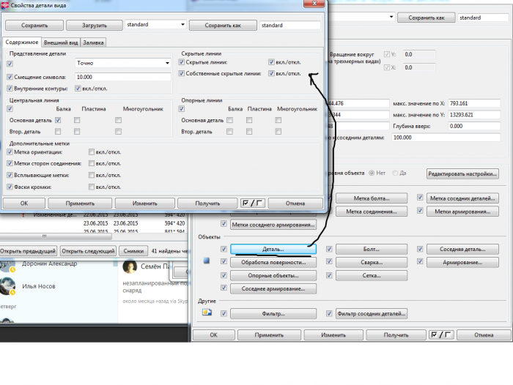Uncheck Основная деталь Балка central line checkbox
The image size is (513, 385).
pyautogui.click(x=58, y=120)
